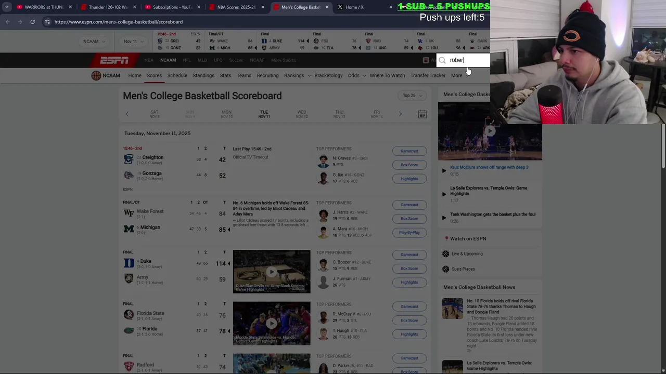This screenshot has width=666, height=374.
Task: Play Tank Washington basket clip
Action: point(444,218)
